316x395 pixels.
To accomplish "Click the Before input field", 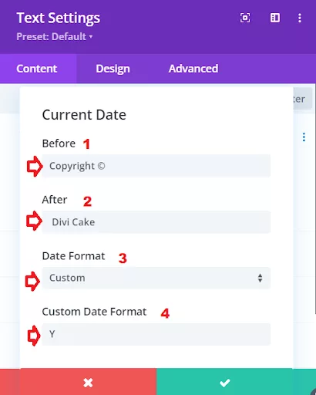I will pos(156,166).
